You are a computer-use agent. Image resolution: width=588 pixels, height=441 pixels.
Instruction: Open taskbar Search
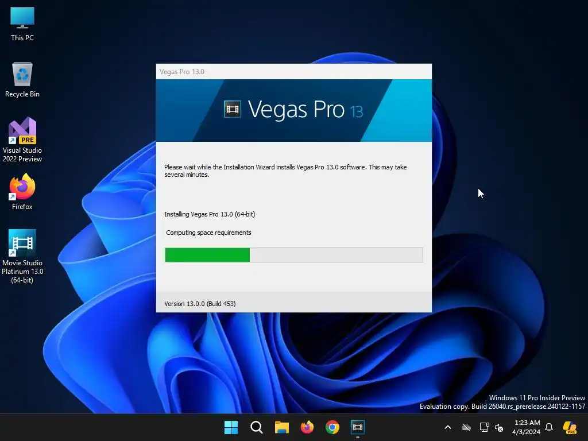click(257, 427)
